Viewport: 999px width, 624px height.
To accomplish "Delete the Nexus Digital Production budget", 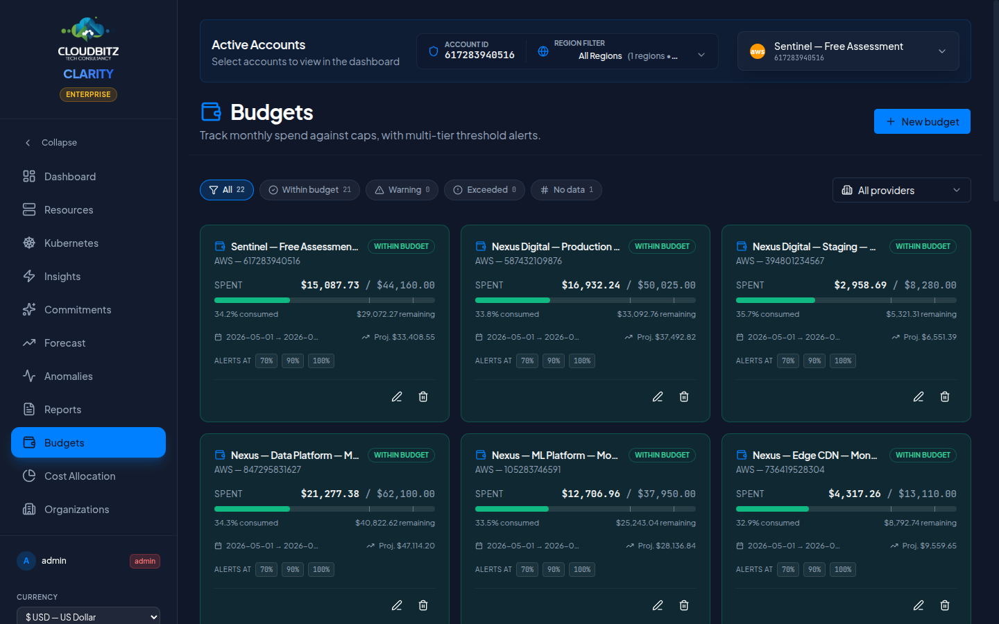I will tap(684, 397).
